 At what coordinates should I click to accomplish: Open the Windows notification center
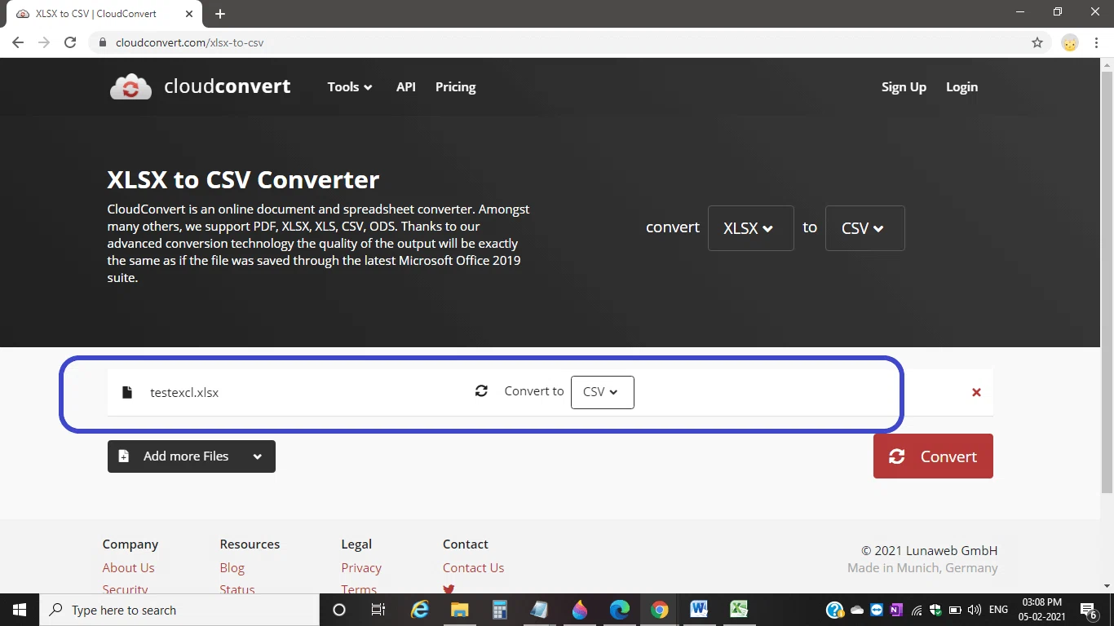1088,610
